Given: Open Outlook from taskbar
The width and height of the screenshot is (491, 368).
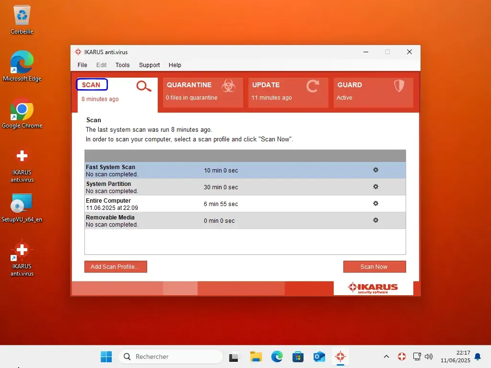Looking at the screenshot, I should [x=319, y=356].
